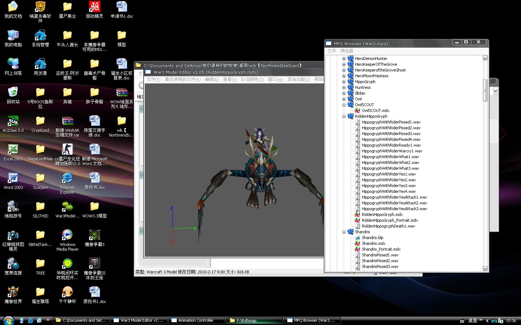Select the RiddenHippoGryph.mdx model file icon
The width and height of the screenshot is (521, 325).
pyautogui.click(x=357, y=214)
